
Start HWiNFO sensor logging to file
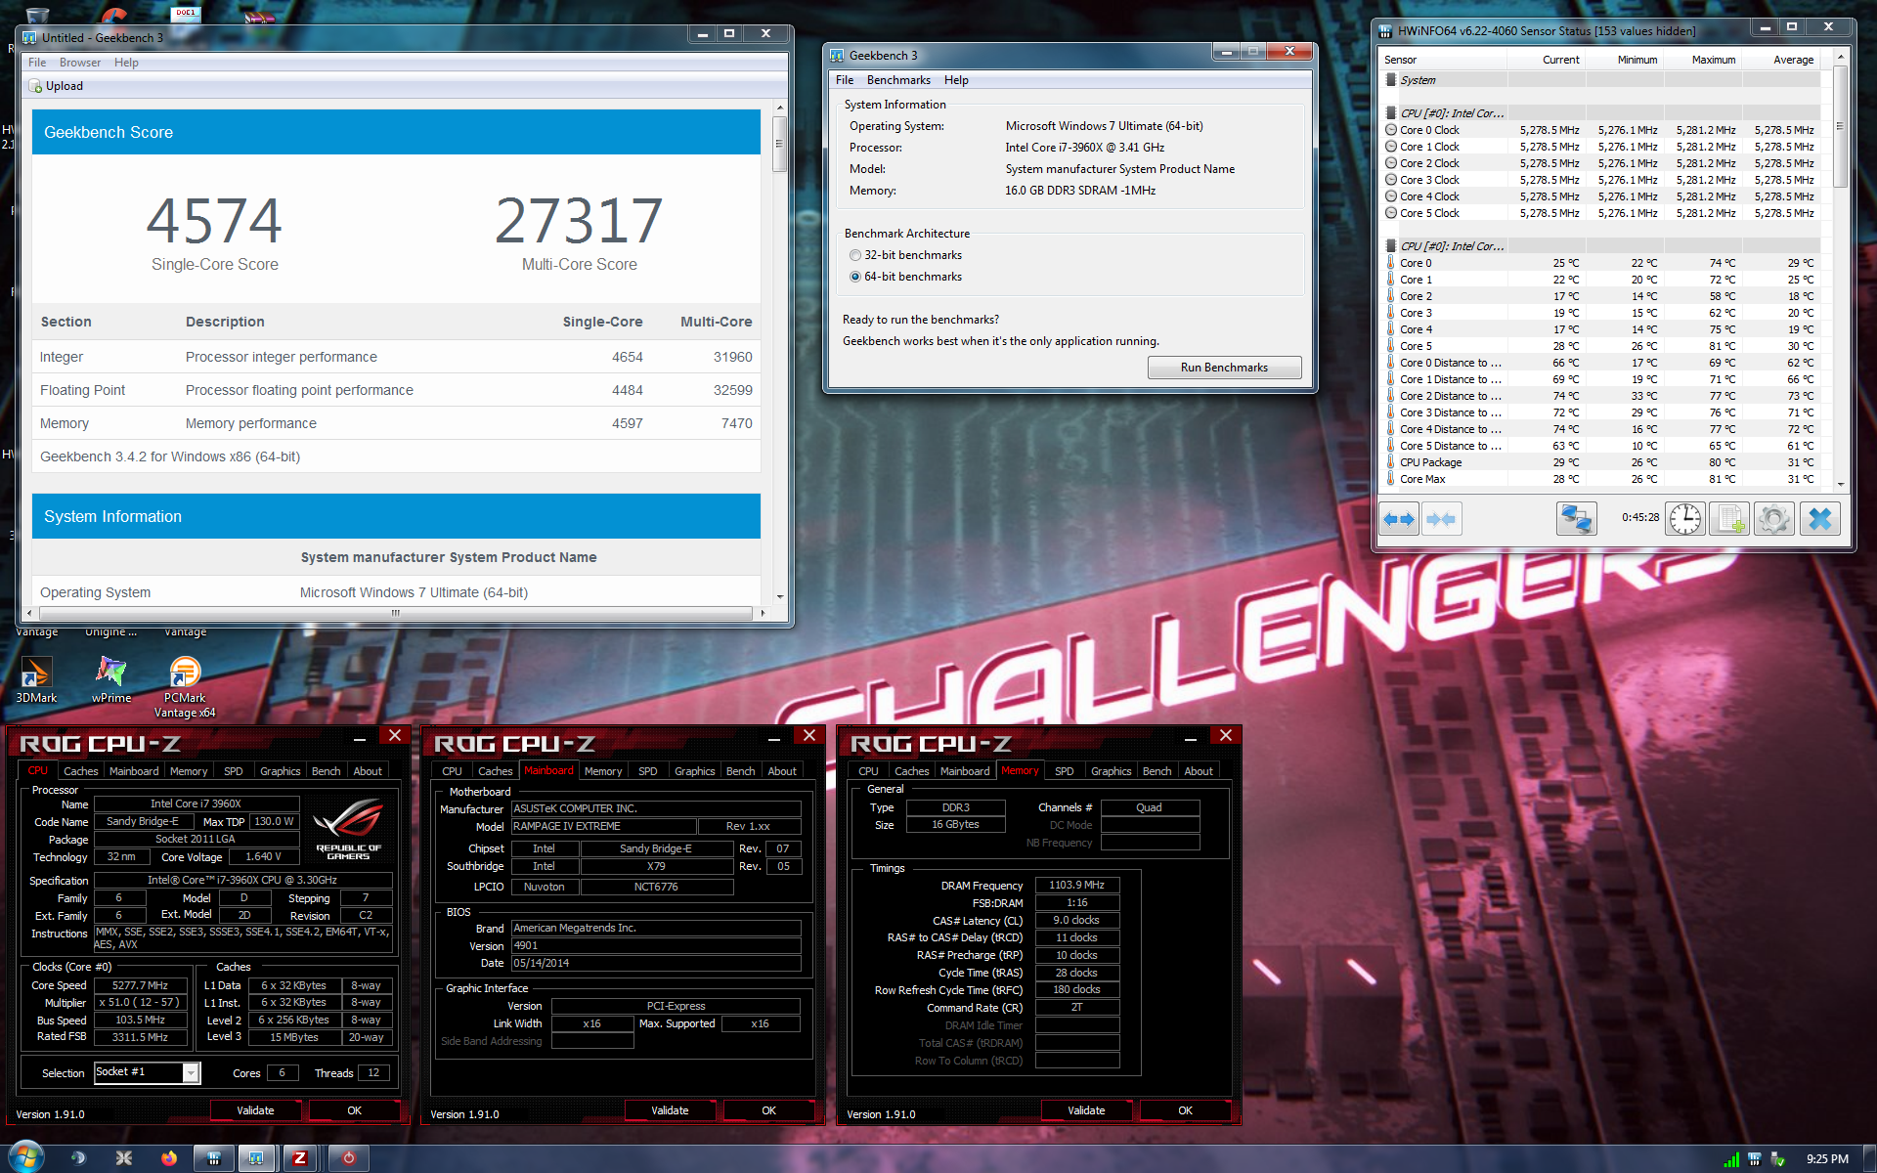pos(1729,519)
